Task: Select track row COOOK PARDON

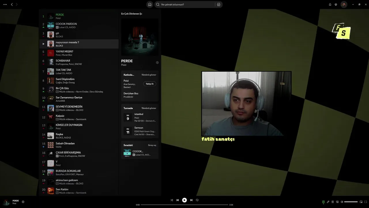Action: click(79, 25)
